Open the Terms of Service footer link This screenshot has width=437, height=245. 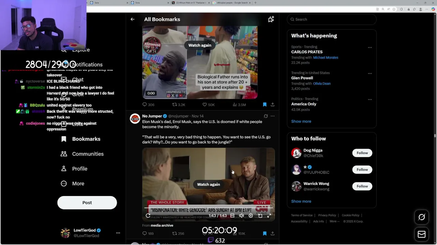[x=302, y=215]
